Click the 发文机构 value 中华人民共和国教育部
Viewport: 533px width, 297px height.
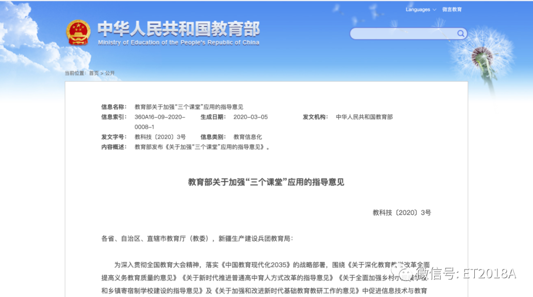[365, 117]
